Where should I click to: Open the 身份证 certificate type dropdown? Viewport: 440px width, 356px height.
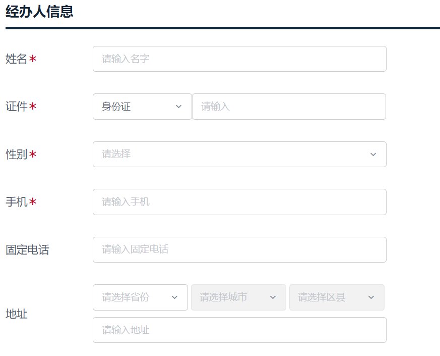(136, 107)
